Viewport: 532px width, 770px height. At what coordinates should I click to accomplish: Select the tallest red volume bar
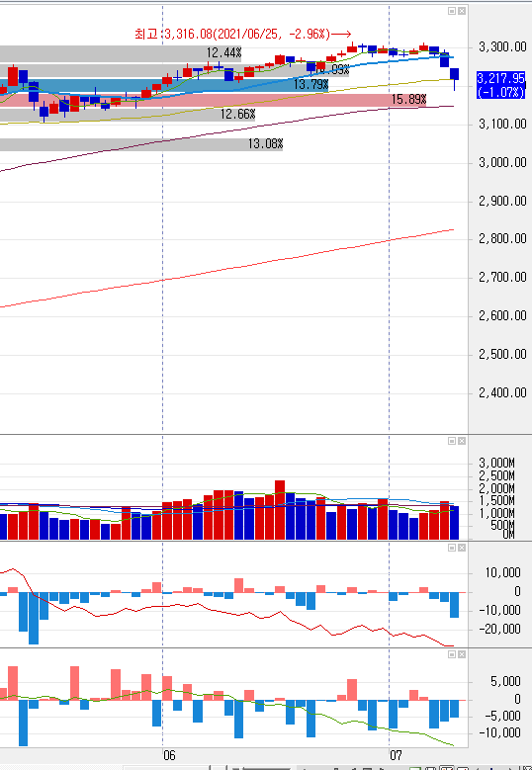coord(280,510)
